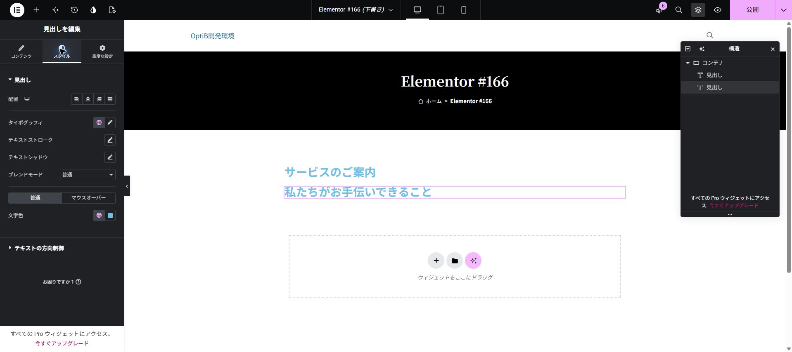
Task: Preview changes with the eye icon
Action: click(718, 10)
